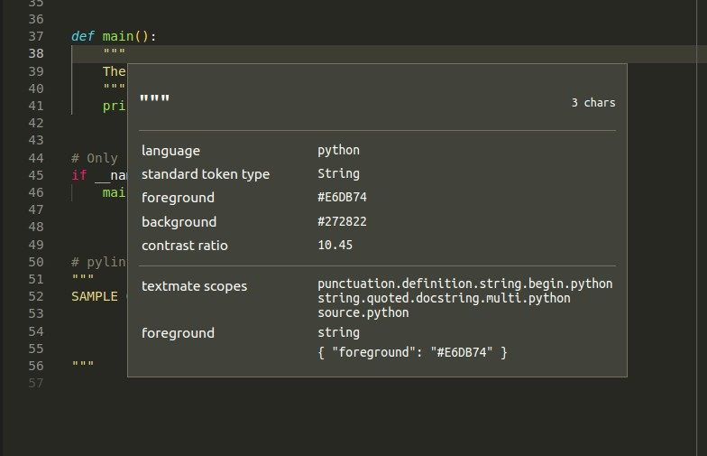Click the '3 chars' label in inspector popup
Viewport: 707px width, 456px height.
(x=592, y=103)
